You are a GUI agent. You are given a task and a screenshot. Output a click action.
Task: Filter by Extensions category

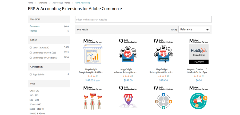click(34, 26)
